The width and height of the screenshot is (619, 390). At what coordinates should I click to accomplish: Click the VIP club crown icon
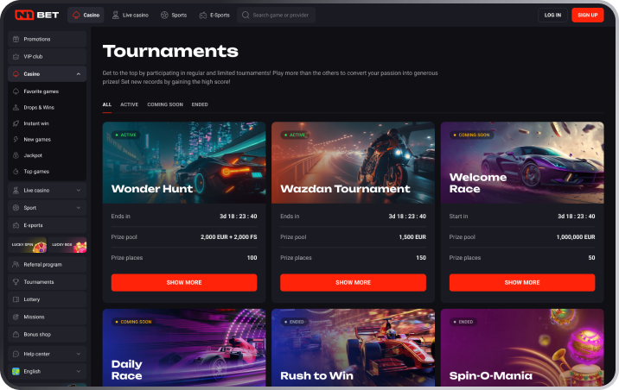pos(16,56)
